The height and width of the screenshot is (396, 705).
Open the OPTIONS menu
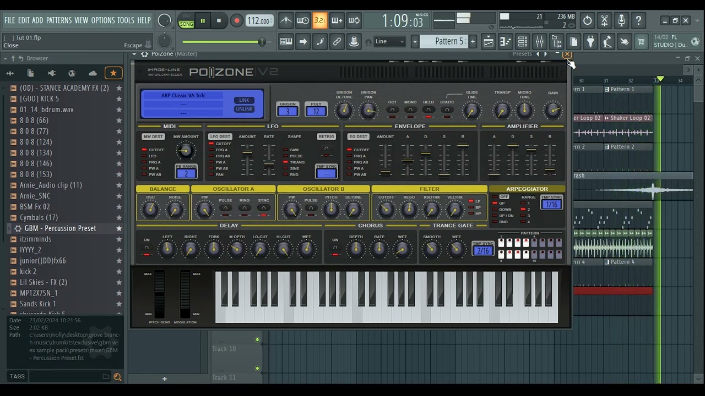103,20
